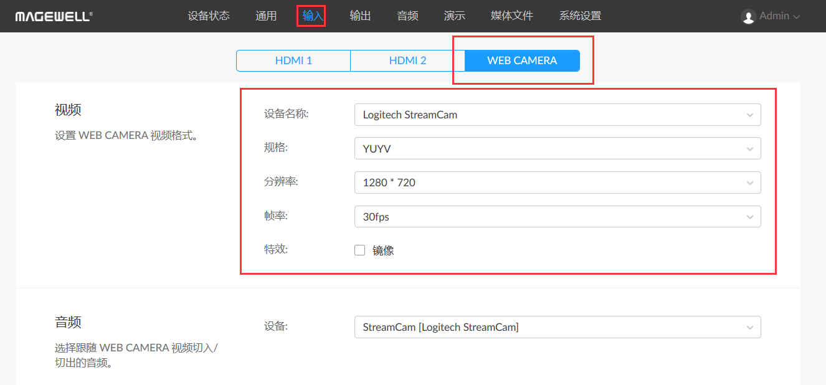Click the 设备名称: label
826x385 pixels.
tap(287, 114)
